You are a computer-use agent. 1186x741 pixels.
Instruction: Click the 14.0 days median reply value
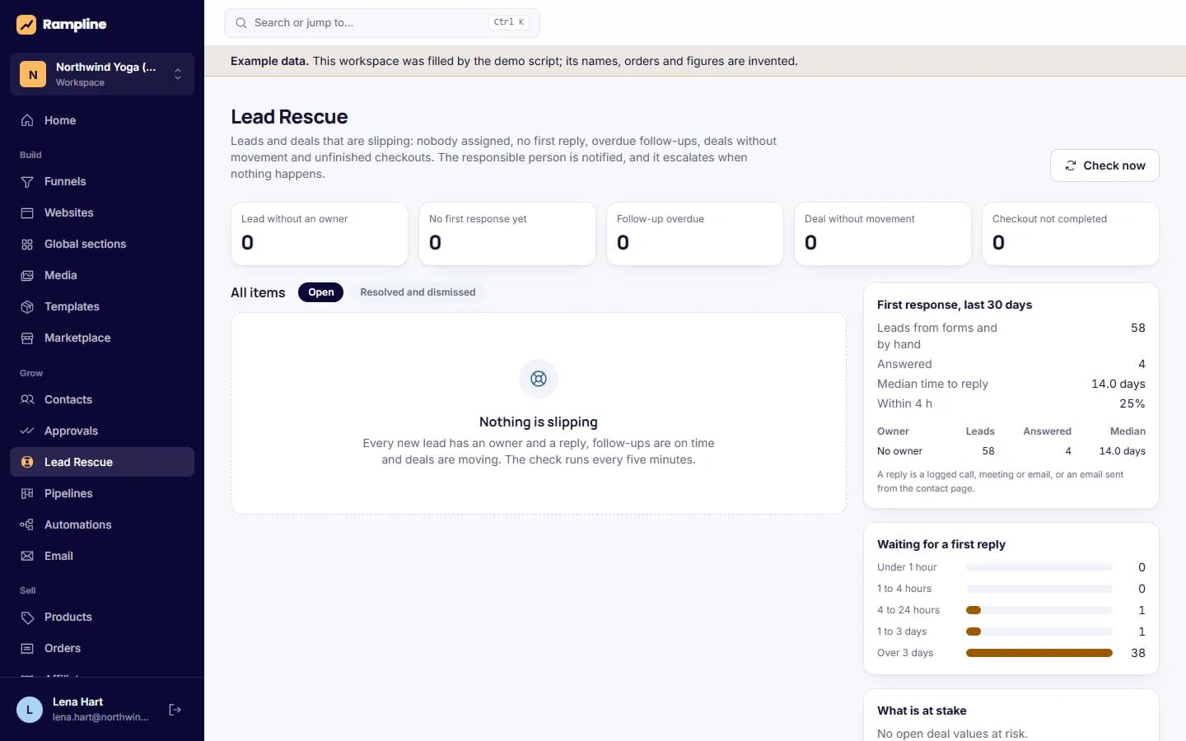(1118, 384)
